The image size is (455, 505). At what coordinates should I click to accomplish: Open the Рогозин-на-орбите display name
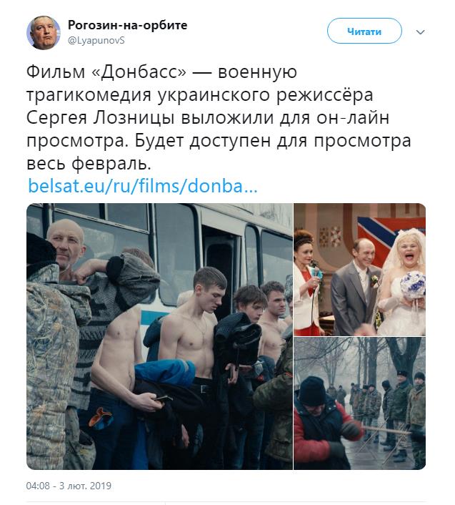[127, 25]
